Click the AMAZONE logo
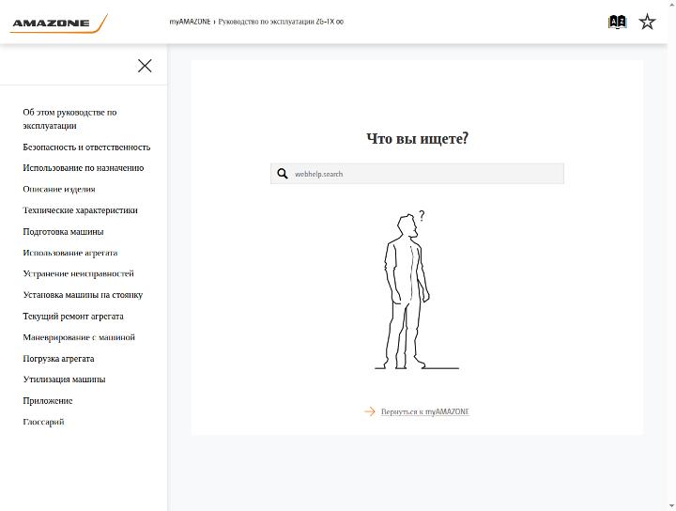This screenshot has height=511, width=676. click(58, 23)
